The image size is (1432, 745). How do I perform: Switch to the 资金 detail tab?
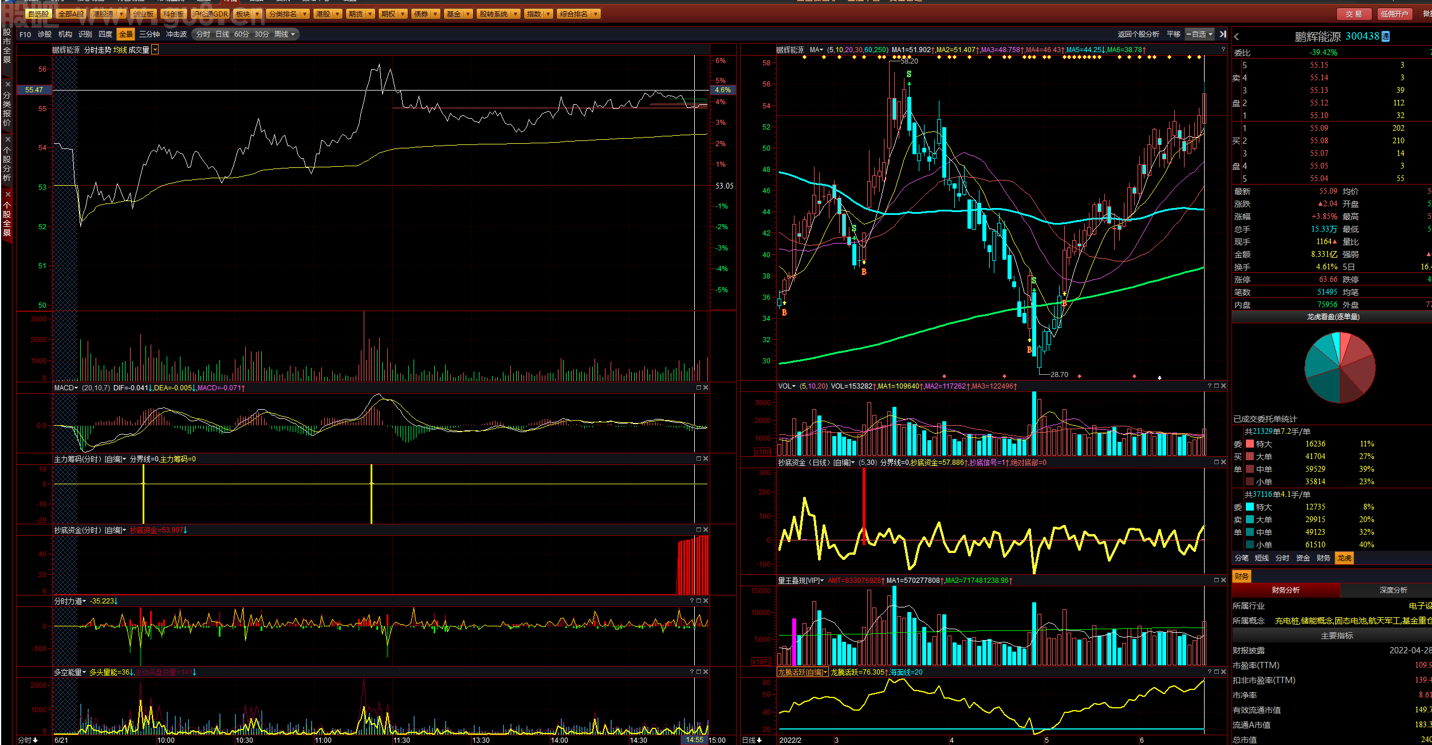1303,558
